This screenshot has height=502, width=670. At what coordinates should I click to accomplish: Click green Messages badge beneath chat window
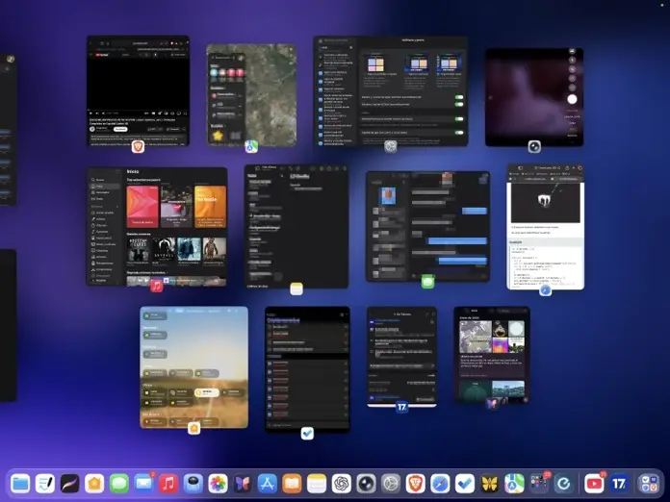click(427, 282)
